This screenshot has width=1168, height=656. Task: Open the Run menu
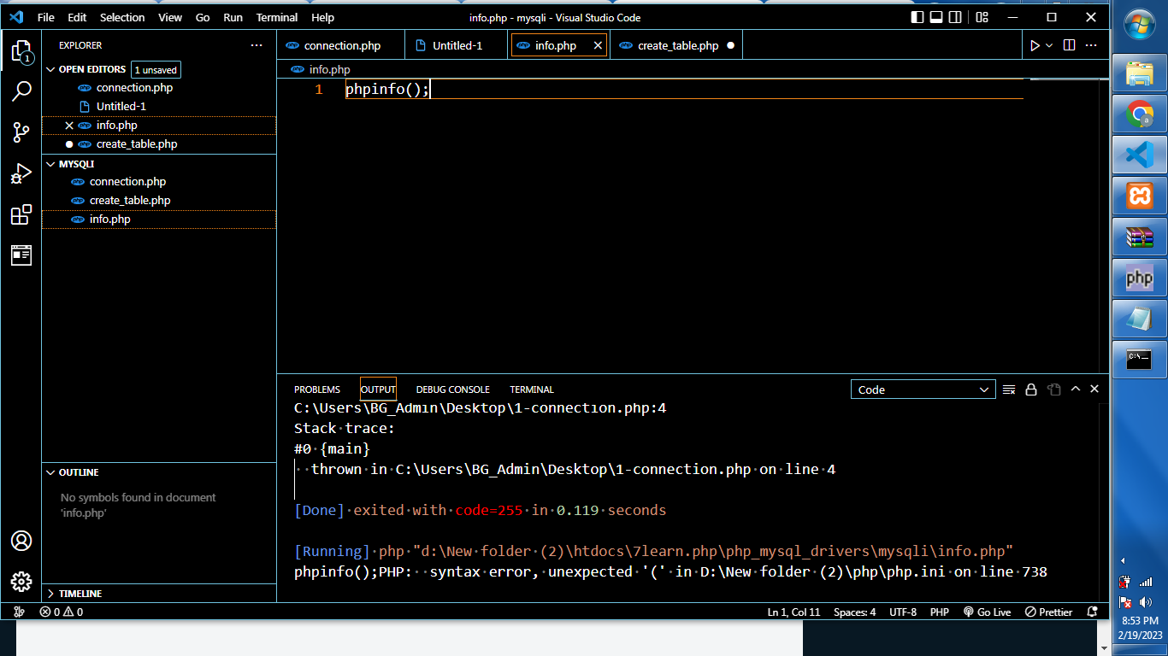[233, 17]
